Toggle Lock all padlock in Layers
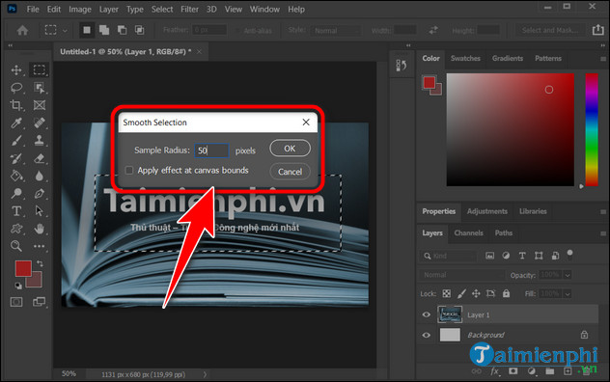Image resolution: width=610 pixels, height=382 pixels. coord(506,293)
